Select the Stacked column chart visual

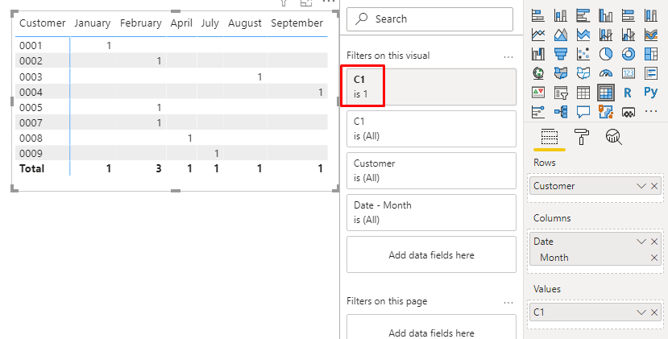click(561, 16)
